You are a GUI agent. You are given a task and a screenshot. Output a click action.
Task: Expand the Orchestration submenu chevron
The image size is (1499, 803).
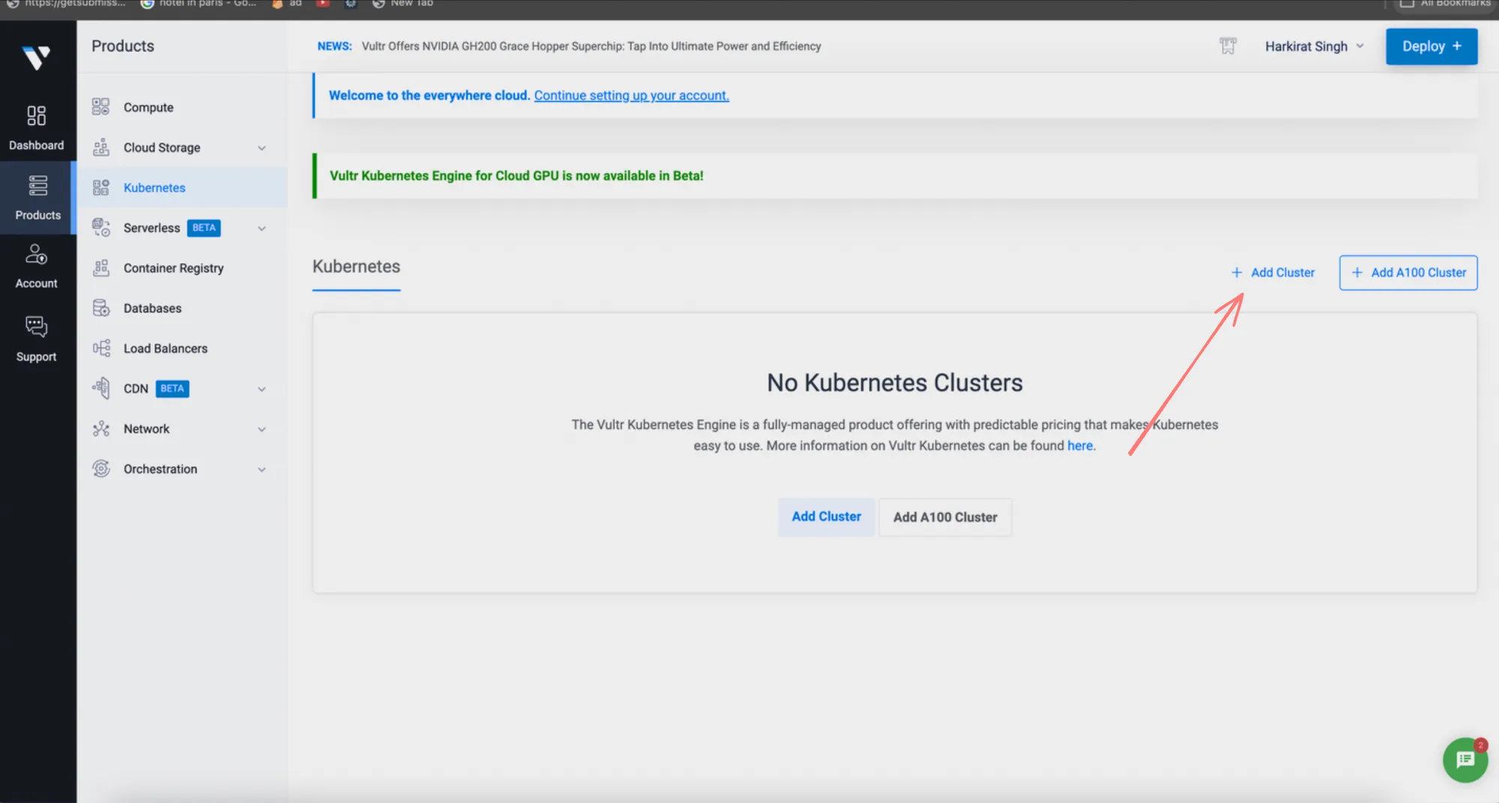click(262, 470)
